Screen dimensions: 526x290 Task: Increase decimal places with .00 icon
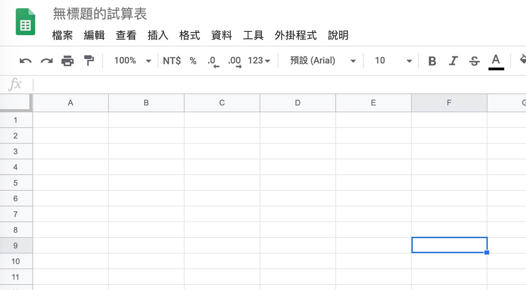coord(235,61)
